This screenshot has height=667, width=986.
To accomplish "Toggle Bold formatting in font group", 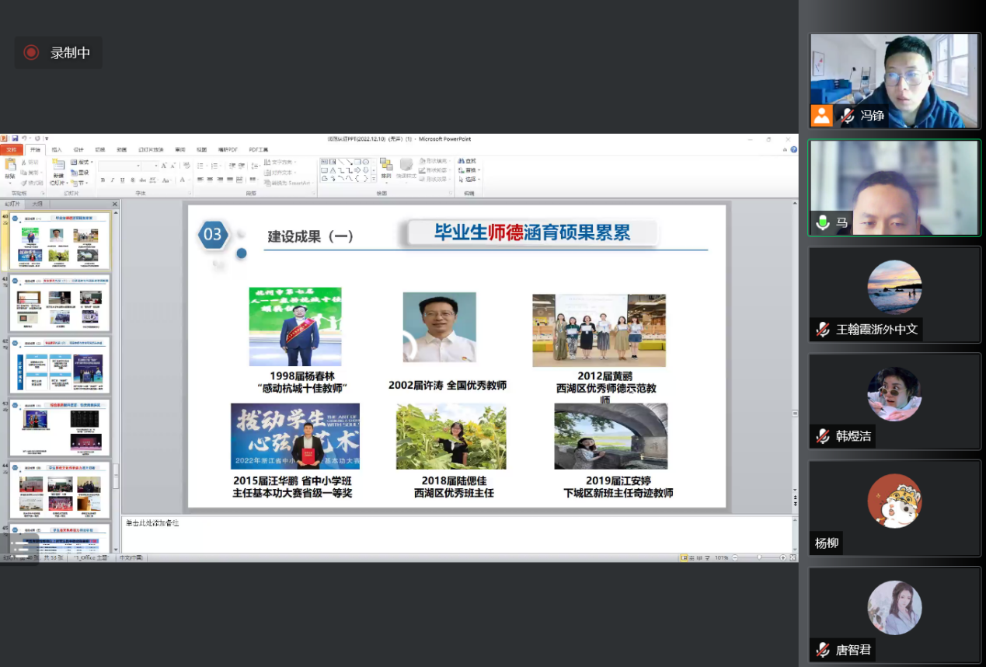I will tap(102, 180).
